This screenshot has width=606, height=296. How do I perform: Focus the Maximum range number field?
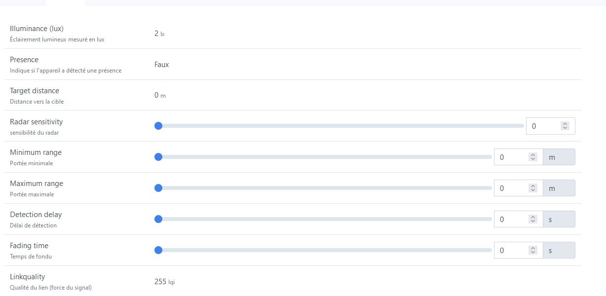518,188
